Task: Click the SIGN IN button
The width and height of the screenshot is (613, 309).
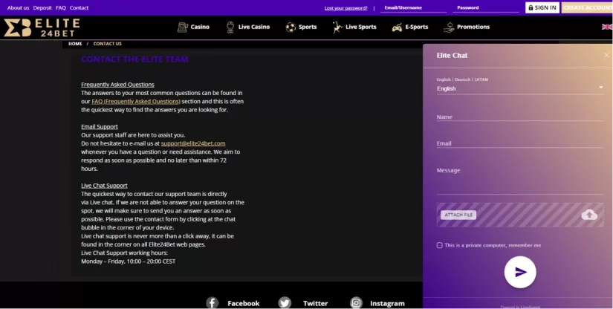Action: pyautogui.click(x=542, y=7)
